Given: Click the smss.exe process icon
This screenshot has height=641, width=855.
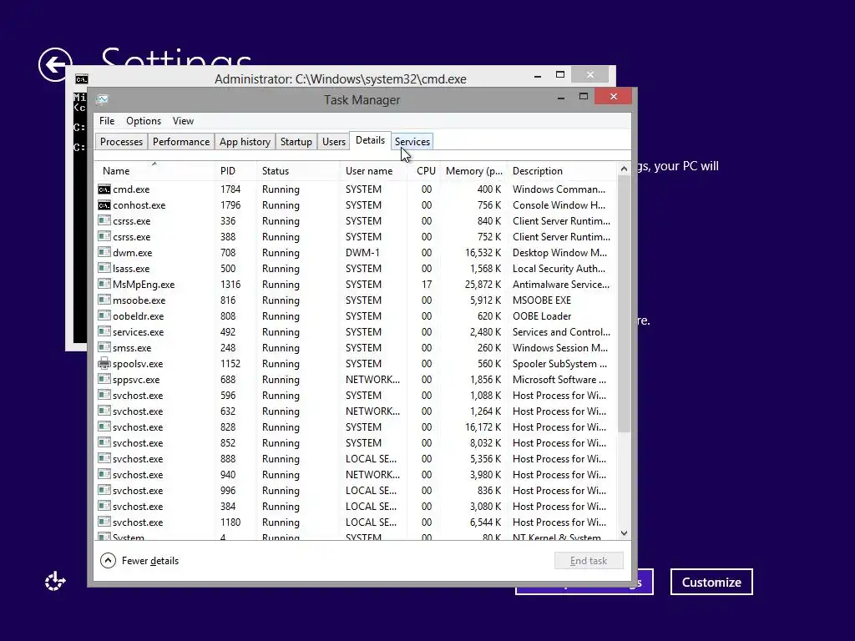Looking at the screenshot, I should tap(104, 347).
